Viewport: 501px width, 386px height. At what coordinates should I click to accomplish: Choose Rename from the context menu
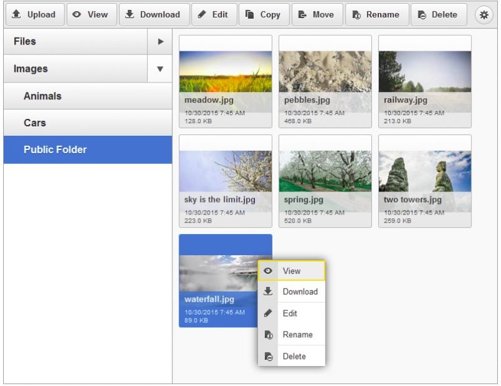tap(292, 335)
